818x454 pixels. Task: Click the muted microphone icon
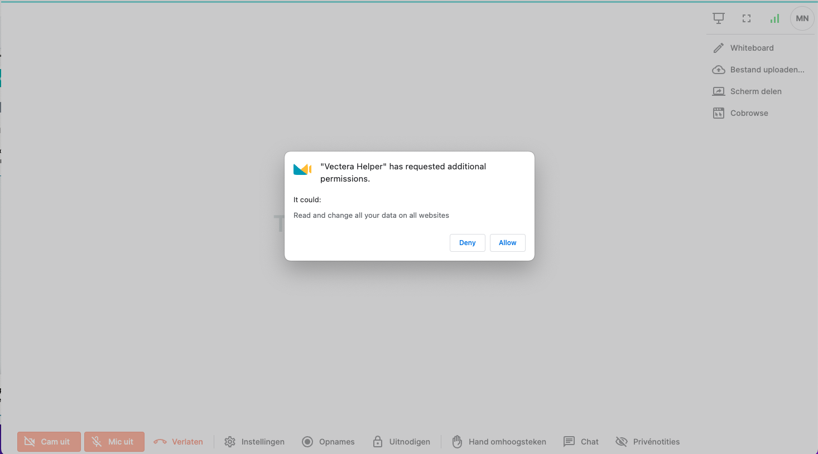[x=97, y=442]
